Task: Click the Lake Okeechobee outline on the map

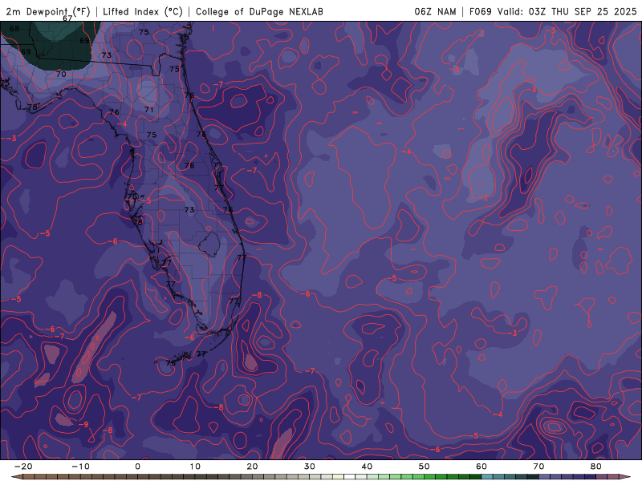Action: (x=209, y=245)
